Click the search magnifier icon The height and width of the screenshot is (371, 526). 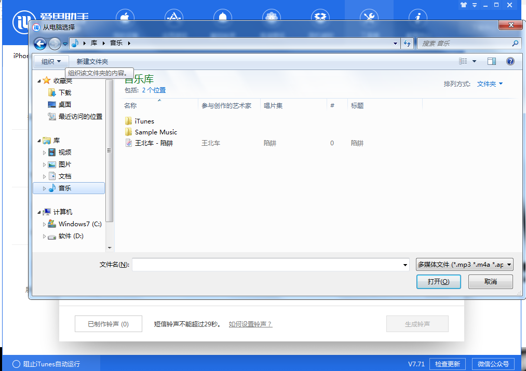(515, 43)
